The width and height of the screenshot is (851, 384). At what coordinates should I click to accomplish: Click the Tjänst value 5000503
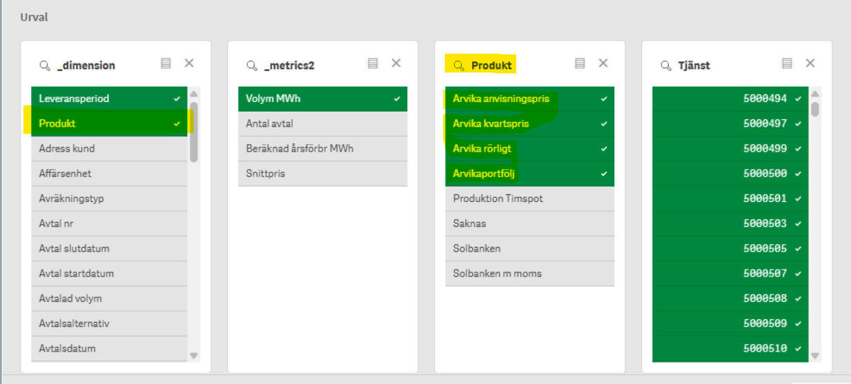click(730, 223)
